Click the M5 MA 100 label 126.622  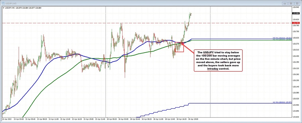(282, 38)
